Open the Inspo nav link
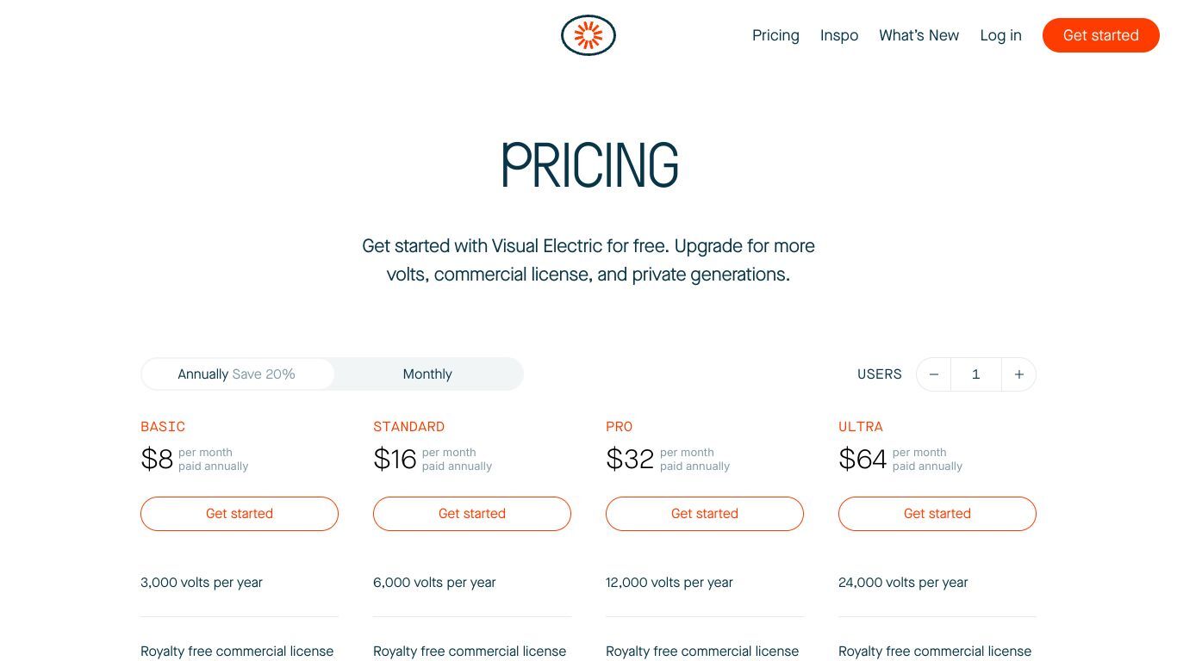Viewport: 1177px width, 661px height. tap(839, 35)
